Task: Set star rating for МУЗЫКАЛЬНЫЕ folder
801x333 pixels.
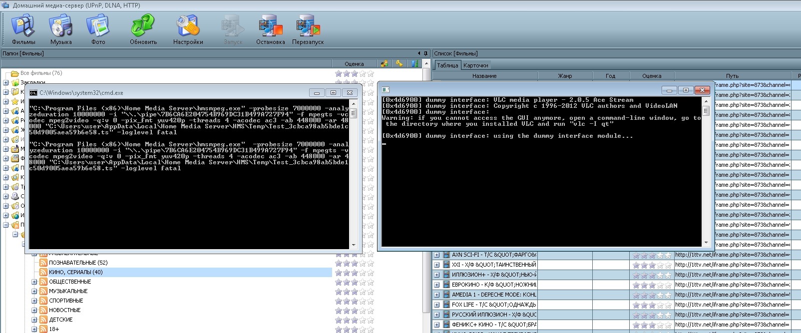Action: point(354,291)
